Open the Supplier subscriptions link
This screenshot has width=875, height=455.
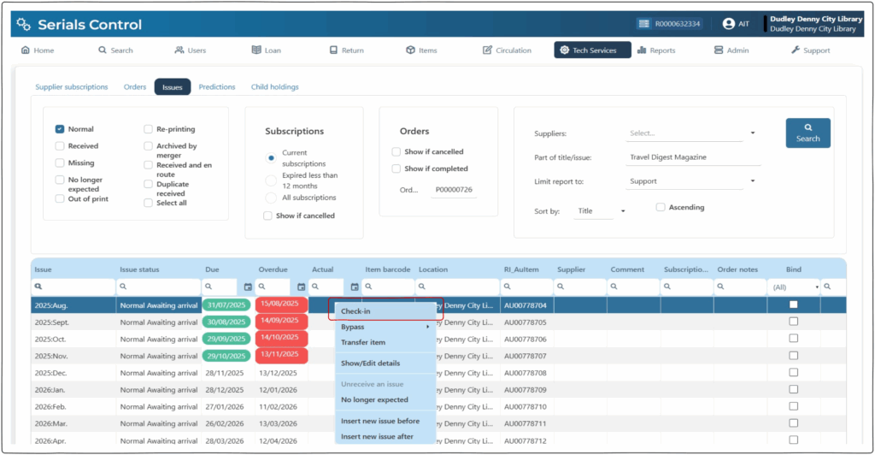click(72, 86)
